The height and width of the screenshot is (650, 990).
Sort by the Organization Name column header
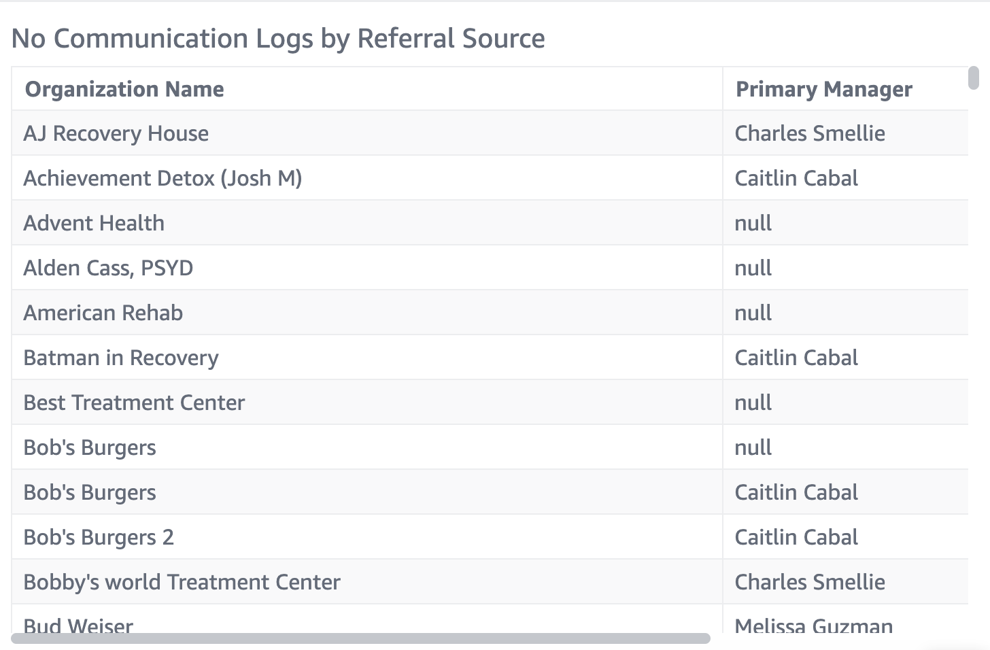pyautogui.click(x=124, y=89)
